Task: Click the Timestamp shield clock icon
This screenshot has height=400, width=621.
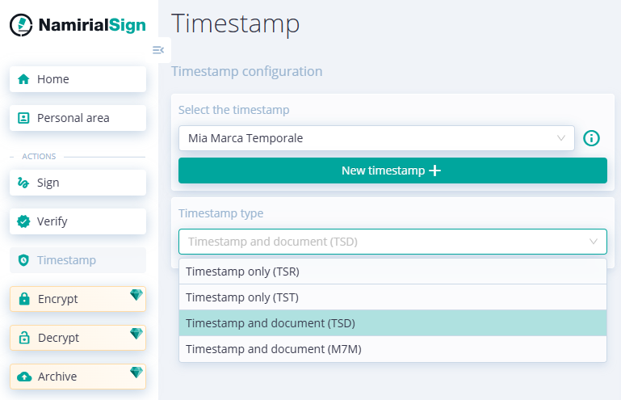Action: coord(23,260)
